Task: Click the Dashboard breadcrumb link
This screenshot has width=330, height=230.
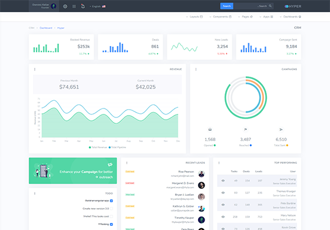Action: click(46, 28)
